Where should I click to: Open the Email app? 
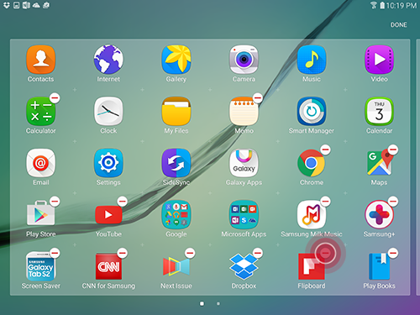pos(40,163)
